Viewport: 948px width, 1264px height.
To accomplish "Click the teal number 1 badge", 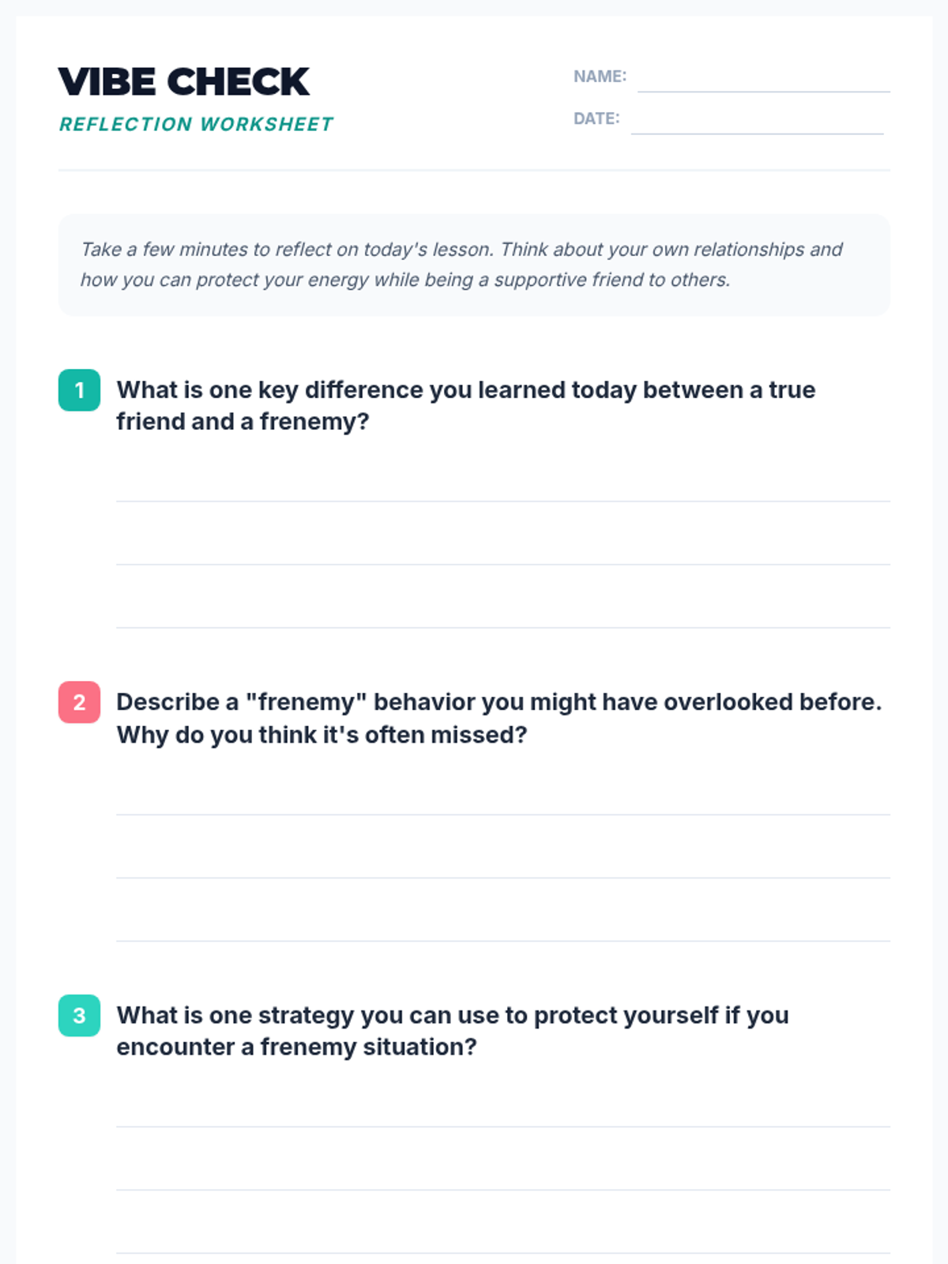I will tap(79, 390).
